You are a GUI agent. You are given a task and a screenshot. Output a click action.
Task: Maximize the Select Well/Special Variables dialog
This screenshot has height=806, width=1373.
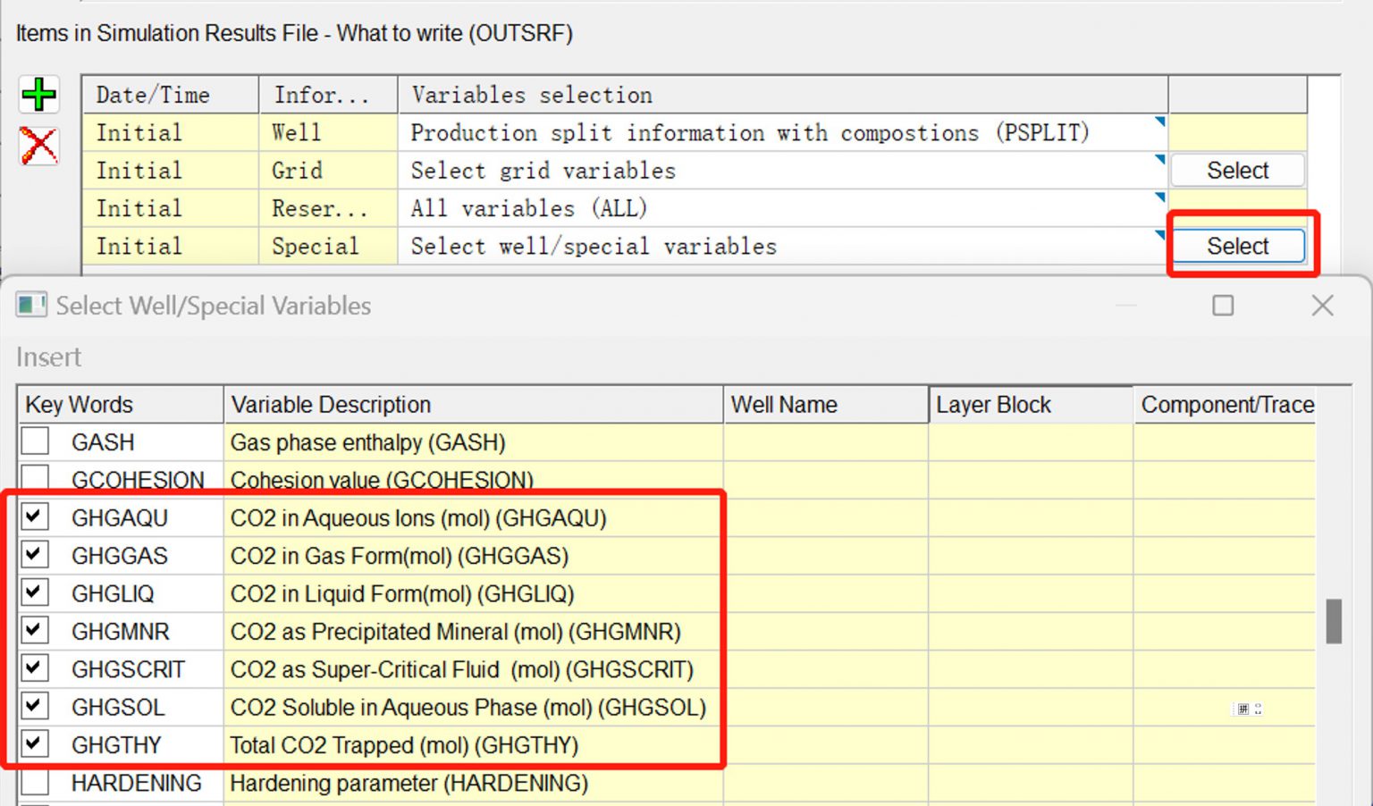1223,306
